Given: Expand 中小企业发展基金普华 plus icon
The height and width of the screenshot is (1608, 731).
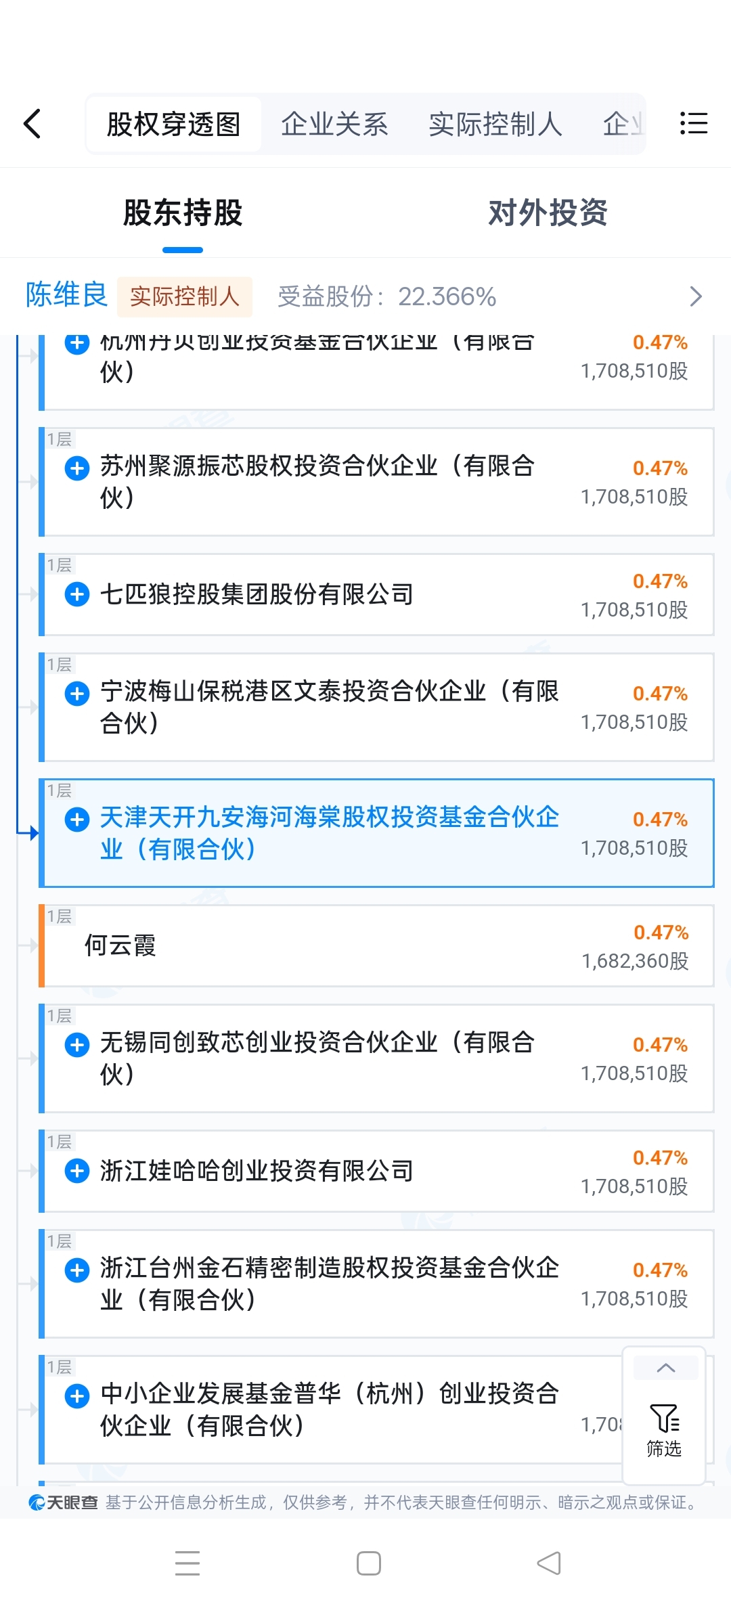Looking at the screenshot, I should pyautogui.click(x=77, y=1396).
